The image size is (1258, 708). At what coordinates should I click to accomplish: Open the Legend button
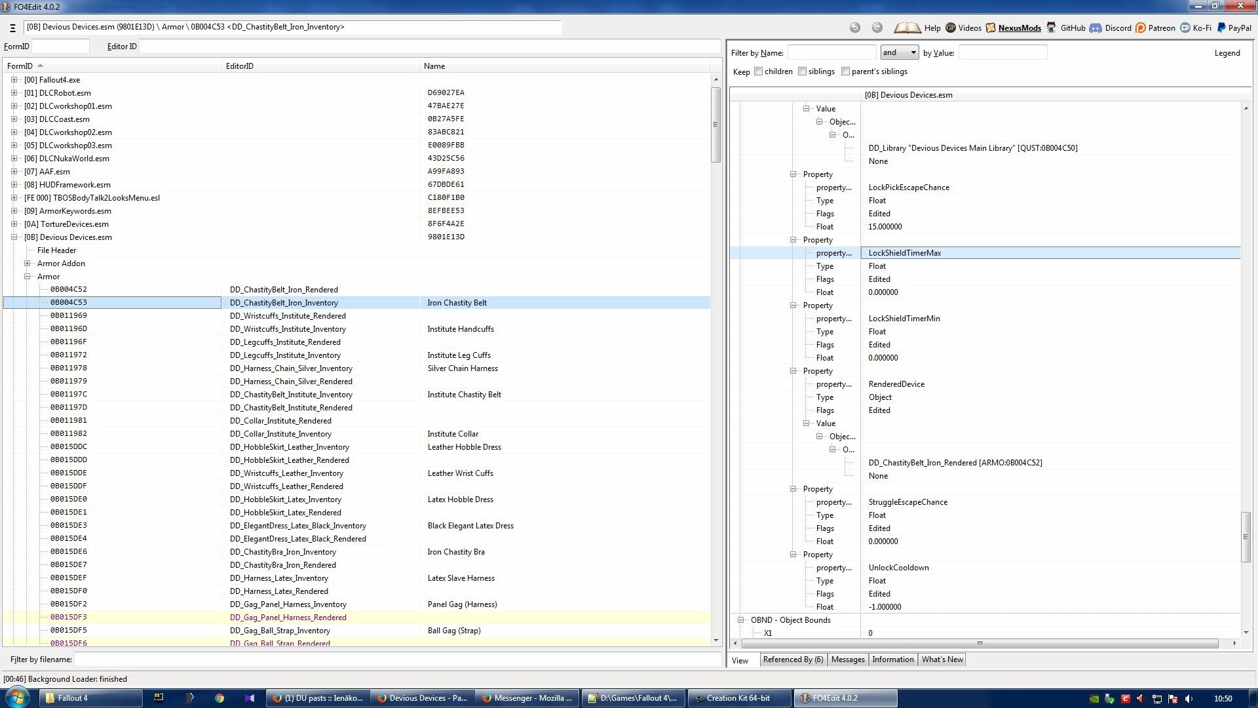(x=1227, y=53)
